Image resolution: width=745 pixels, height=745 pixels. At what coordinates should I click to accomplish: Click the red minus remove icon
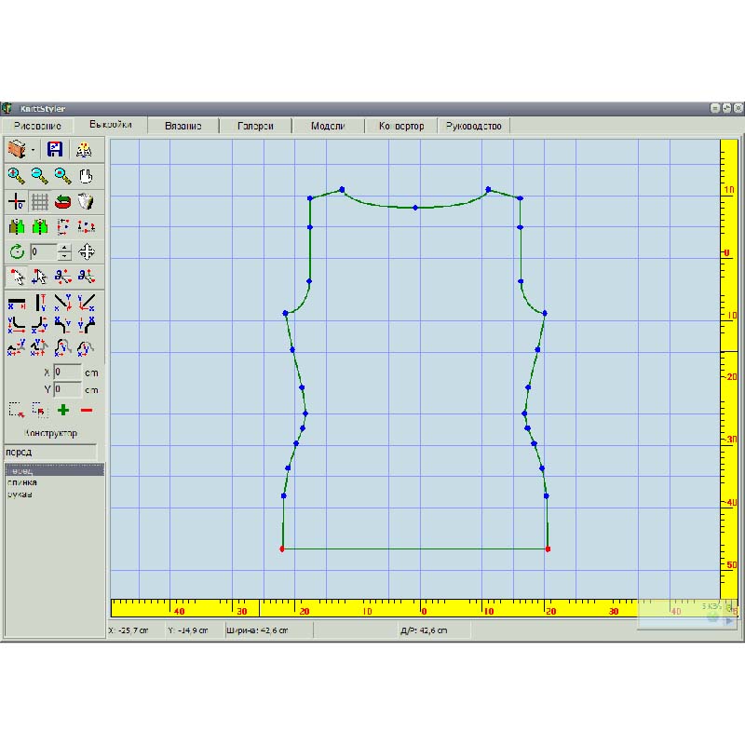(x=87, y=410)
